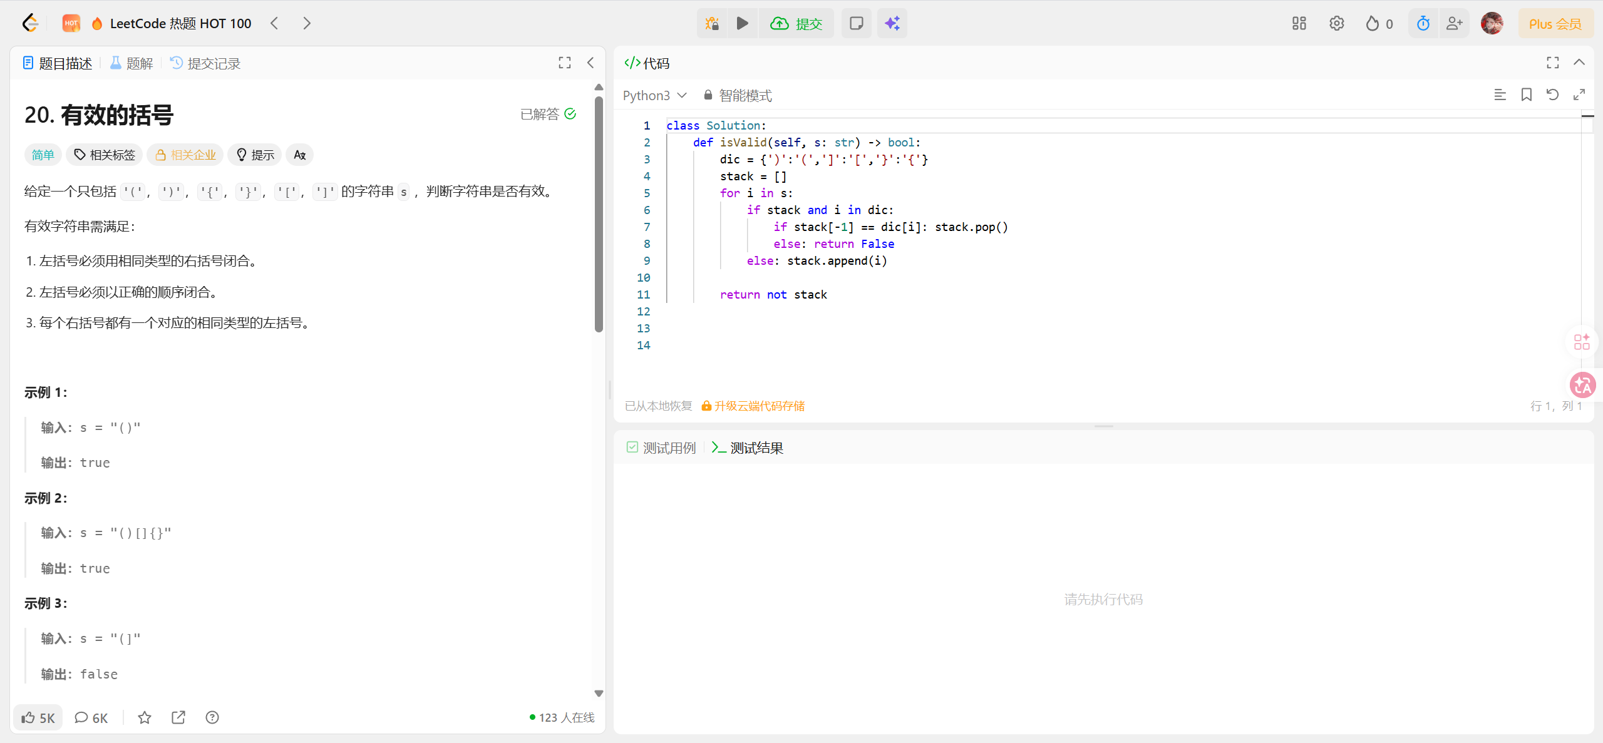Like the problem thumbs-up 5K
Image resolution: width=1603 pixels, height=743 pixels.
point(38,717)
